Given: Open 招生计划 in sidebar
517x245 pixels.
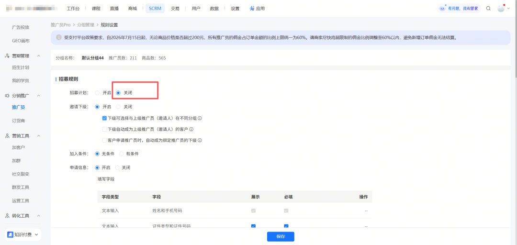Looking at the screenshot, I should 21,67.
